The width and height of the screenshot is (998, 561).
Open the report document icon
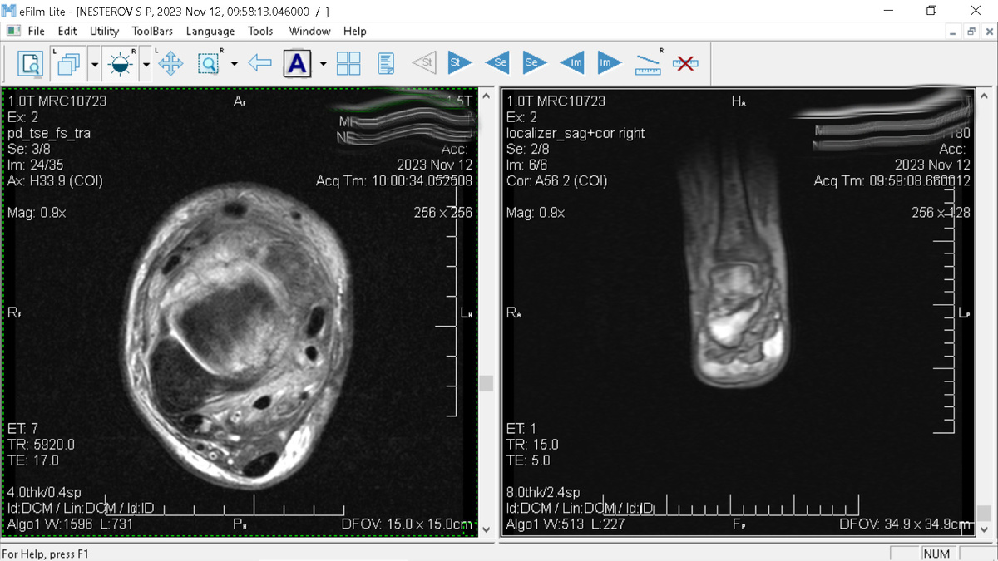[x=386, y=63]
